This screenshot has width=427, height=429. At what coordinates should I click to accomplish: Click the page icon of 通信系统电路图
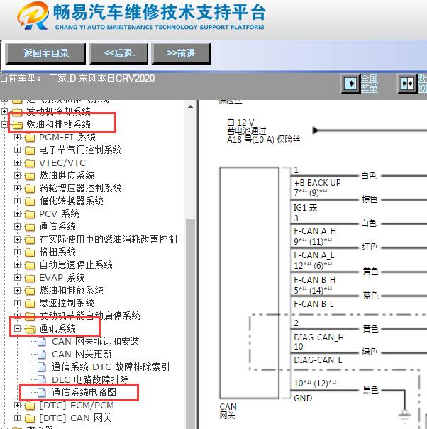point(42,393)
